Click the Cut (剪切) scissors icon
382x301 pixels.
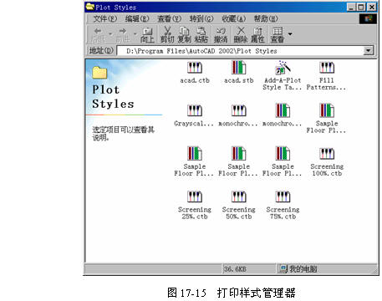click(x=167, y=35)
